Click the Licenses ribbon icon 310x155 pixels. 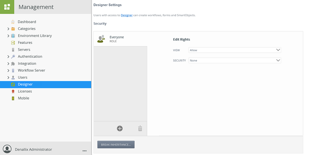click(13, 91)
